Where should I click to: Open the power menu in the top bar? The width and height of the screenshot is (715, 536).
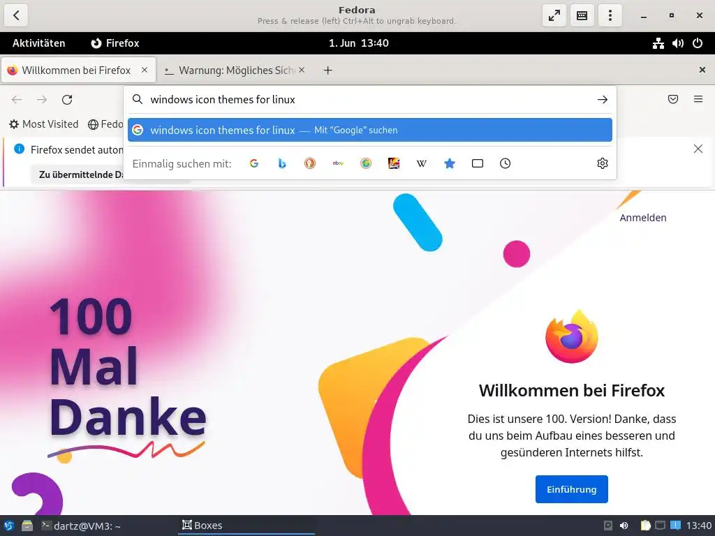point(698,43)
